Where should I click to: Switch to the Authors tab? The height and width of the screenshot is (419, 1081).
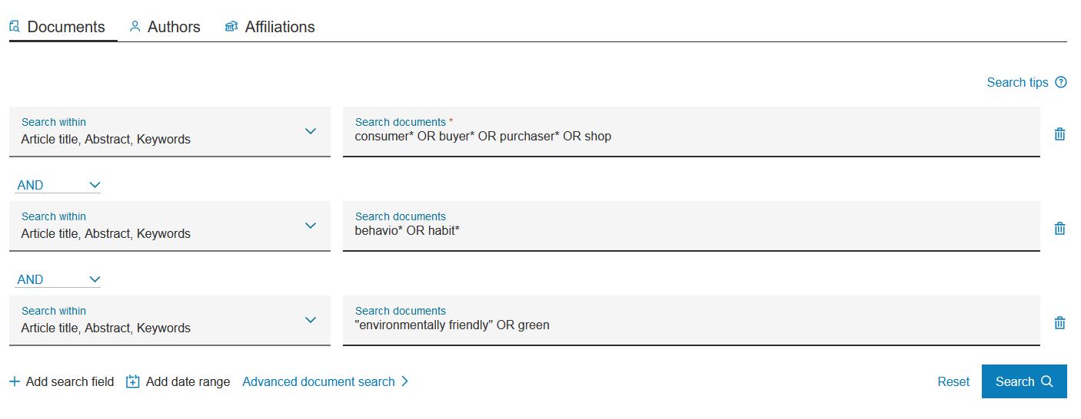click(174, 26)
